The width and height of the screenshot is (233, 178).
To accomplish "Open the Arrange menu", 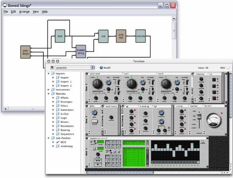I will tap(24, 12).
